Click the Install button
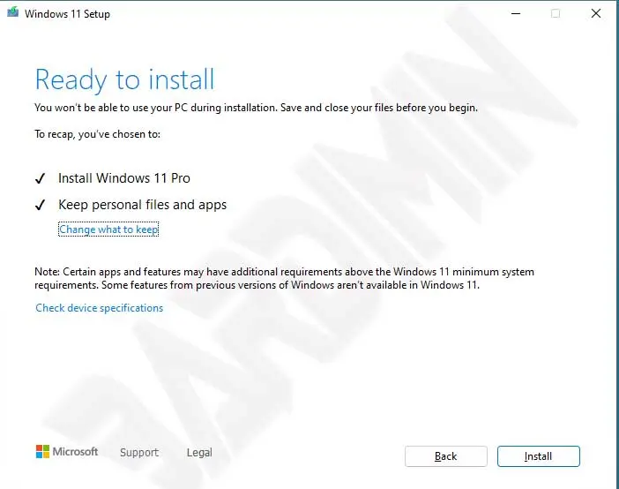Screen dimensions: 619x489 point(539,456)
